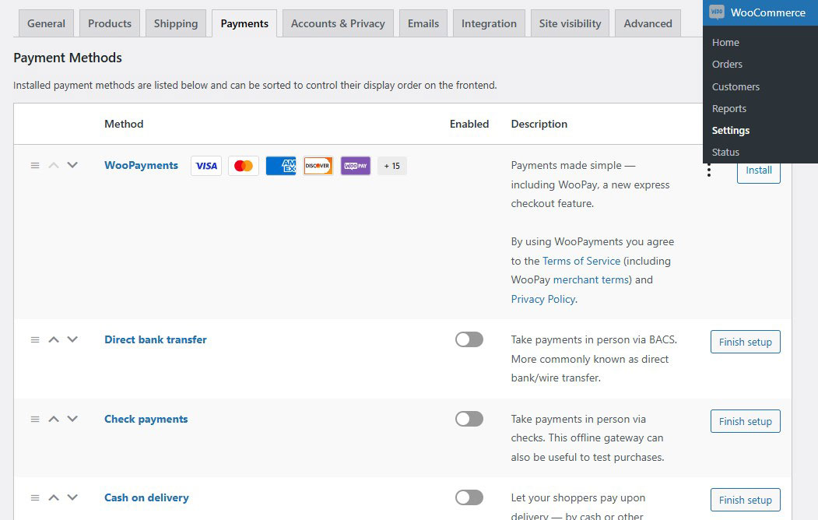Click the +15 more payment methods badge
The height and width of the screenshot is (520, 818).
coord(392,166)
